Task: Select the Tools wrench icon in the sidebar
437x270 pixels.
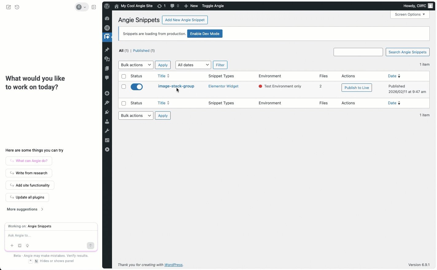Action: tap(107, 130)
